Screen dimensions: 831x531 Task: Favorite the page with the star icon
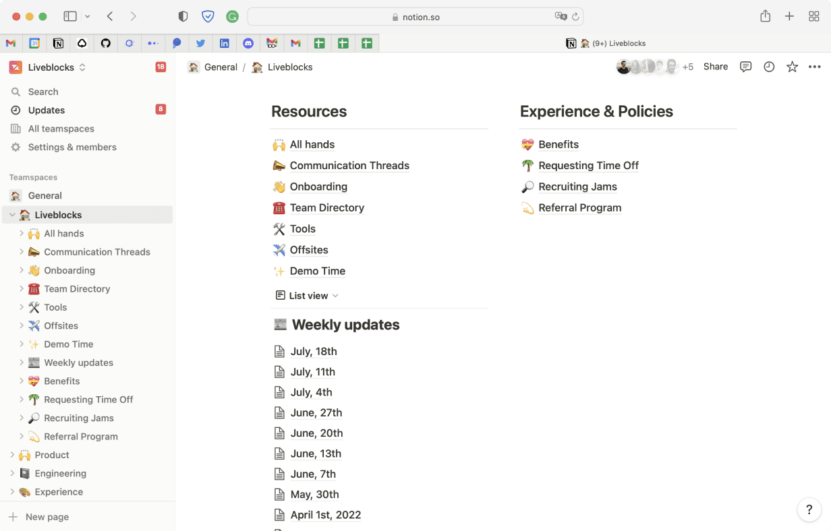pos(792,67)
